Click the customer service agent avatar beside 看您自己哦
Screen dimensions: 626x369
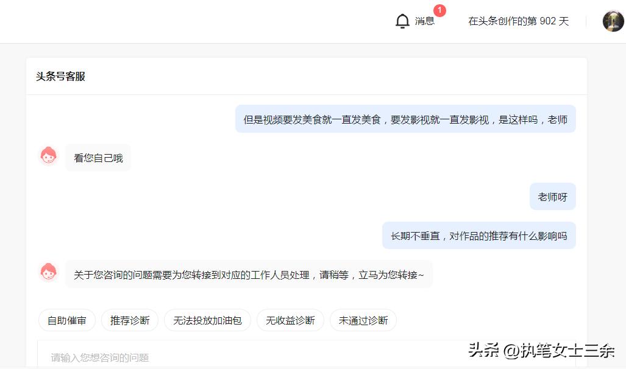[49, 156]
